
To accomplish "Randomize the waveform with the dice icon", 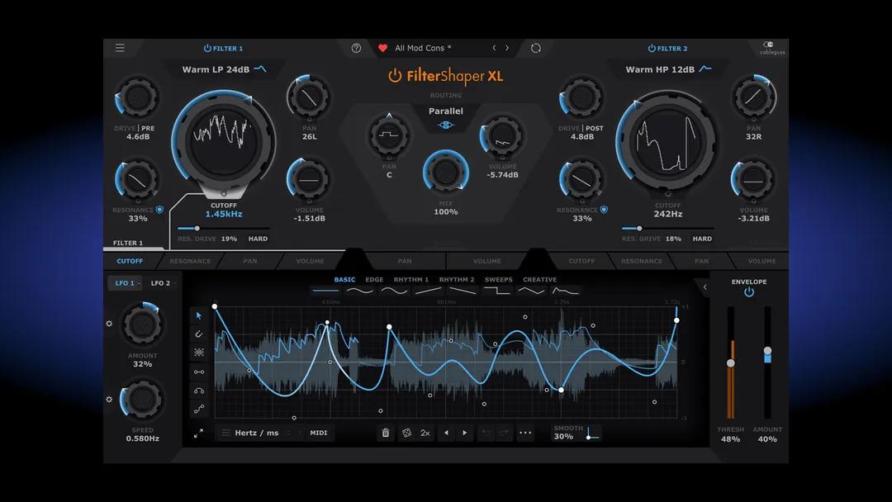I will (x=406, y=433).
